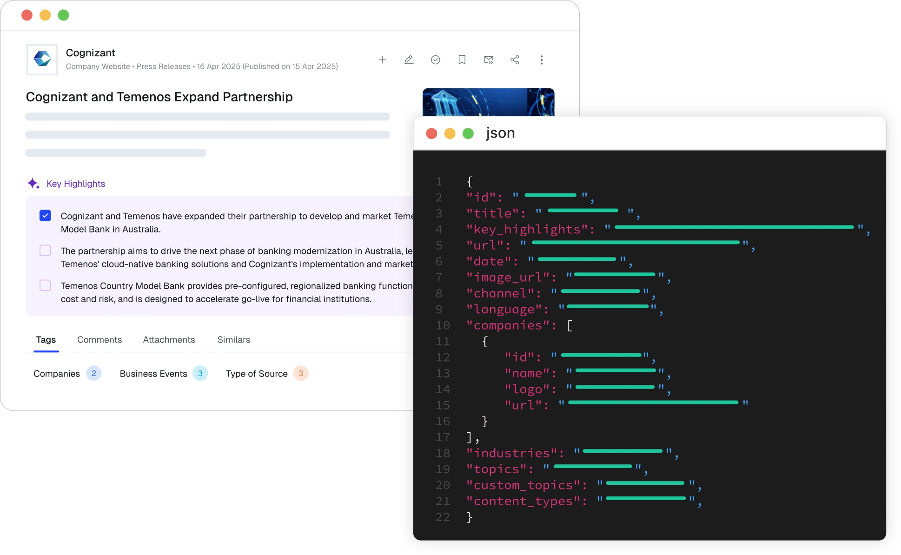
Task: Click the pencil edit icon
Action: tap(409, 60)
